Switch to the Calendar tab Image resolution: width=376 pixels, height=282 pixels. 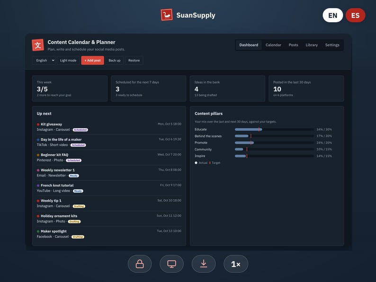point(273,45)
